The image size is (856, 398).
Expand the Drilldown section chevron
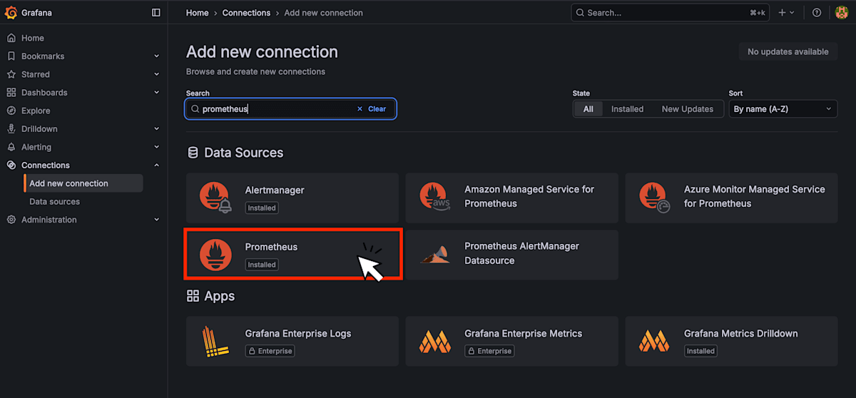point(157,129)
